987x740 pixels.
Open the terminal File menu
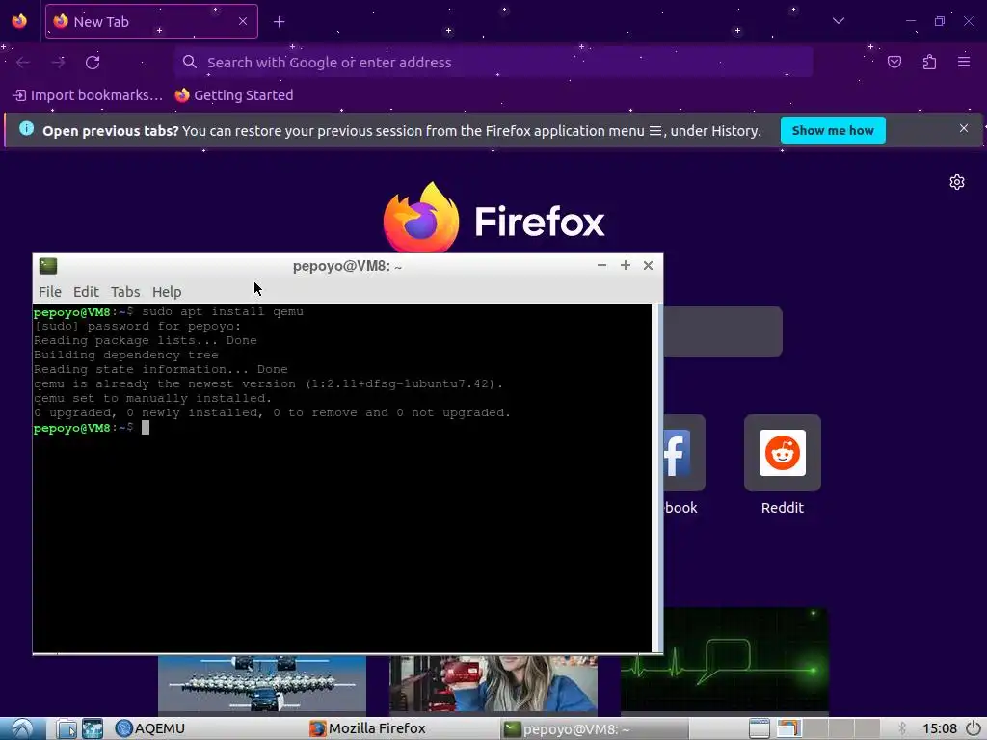point(50,292)
